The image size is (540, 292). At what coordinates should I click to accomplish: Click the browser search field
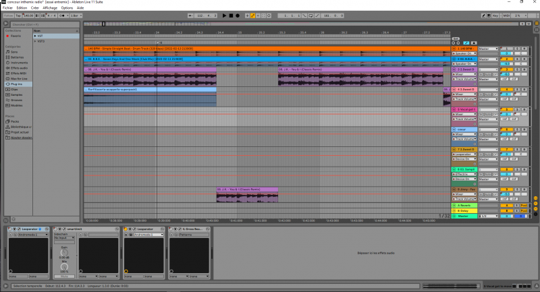[40, 24]
